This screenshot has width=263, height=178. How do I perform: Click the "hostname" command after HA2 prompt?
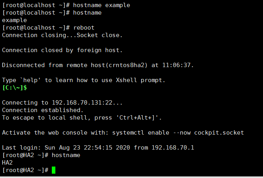click(66, 155)
